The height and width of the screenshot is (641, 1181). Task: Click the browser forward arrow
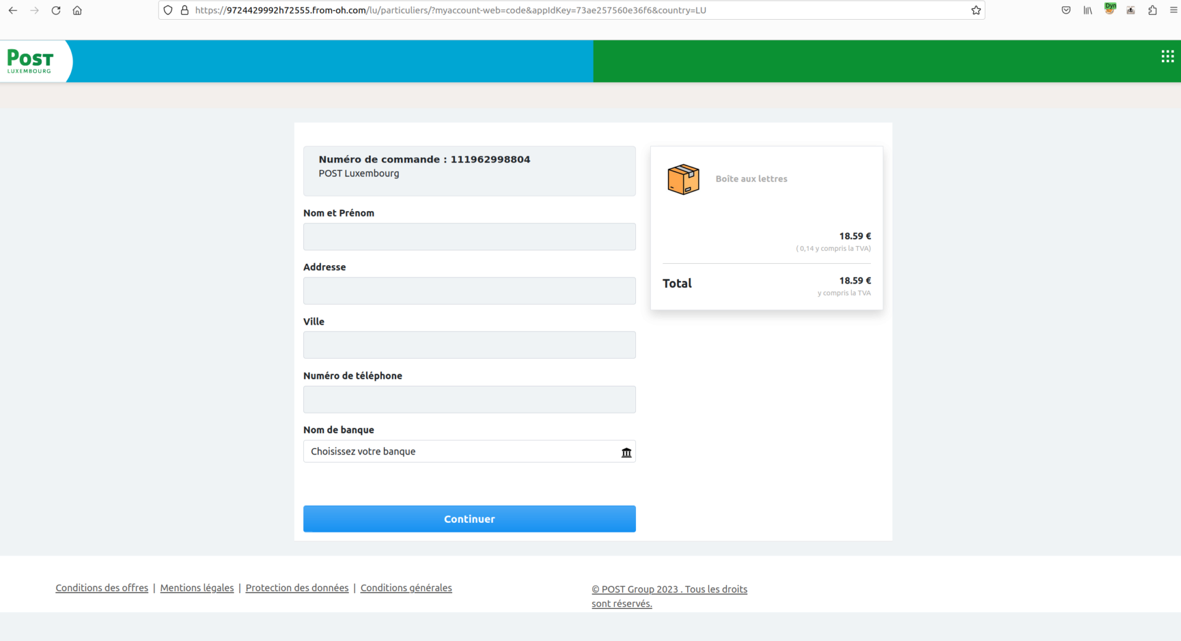coord(34,10)
